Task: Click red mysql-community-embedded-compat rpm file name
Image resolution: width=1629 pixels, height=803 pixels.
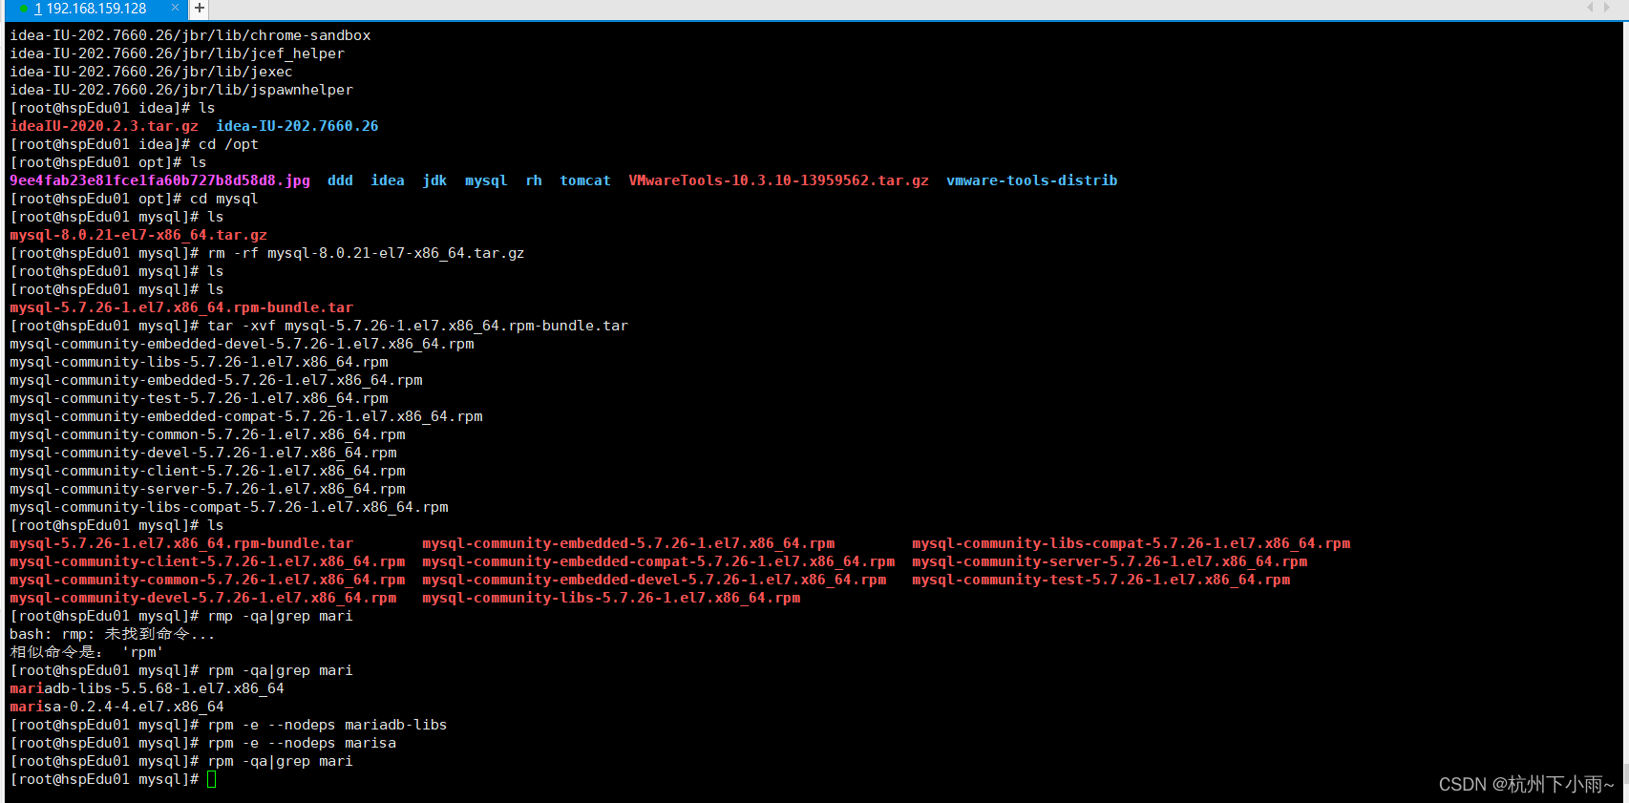Action: (659, 561)
